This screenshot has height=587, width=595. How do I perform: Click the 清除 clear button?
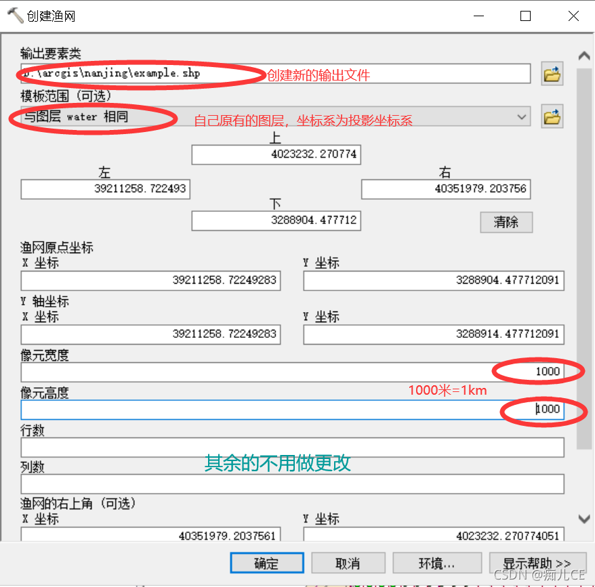click(x=506, y=222)
